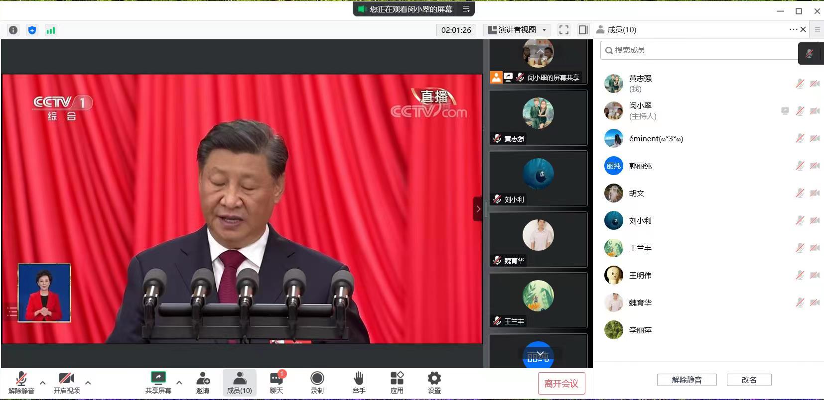Raise hand in the meeting
Screen dimensions: 824x400
359,383
